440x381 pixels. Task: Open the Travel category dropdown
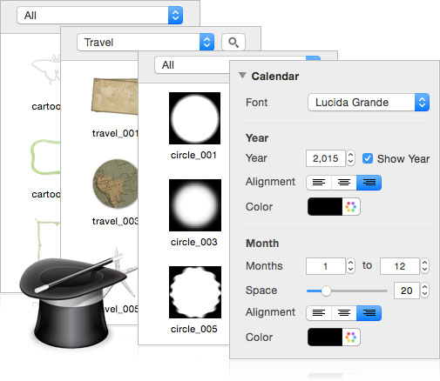point(146,43)
